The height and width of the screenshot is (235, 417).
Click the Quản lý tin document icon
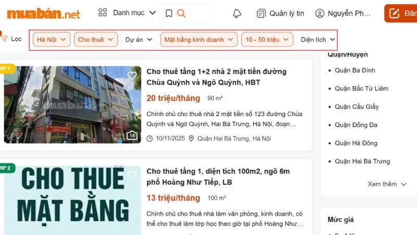coord(261,14)
